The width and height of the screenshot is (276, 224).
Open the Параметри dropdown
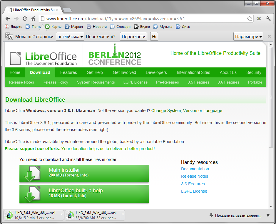pos(248,37)
